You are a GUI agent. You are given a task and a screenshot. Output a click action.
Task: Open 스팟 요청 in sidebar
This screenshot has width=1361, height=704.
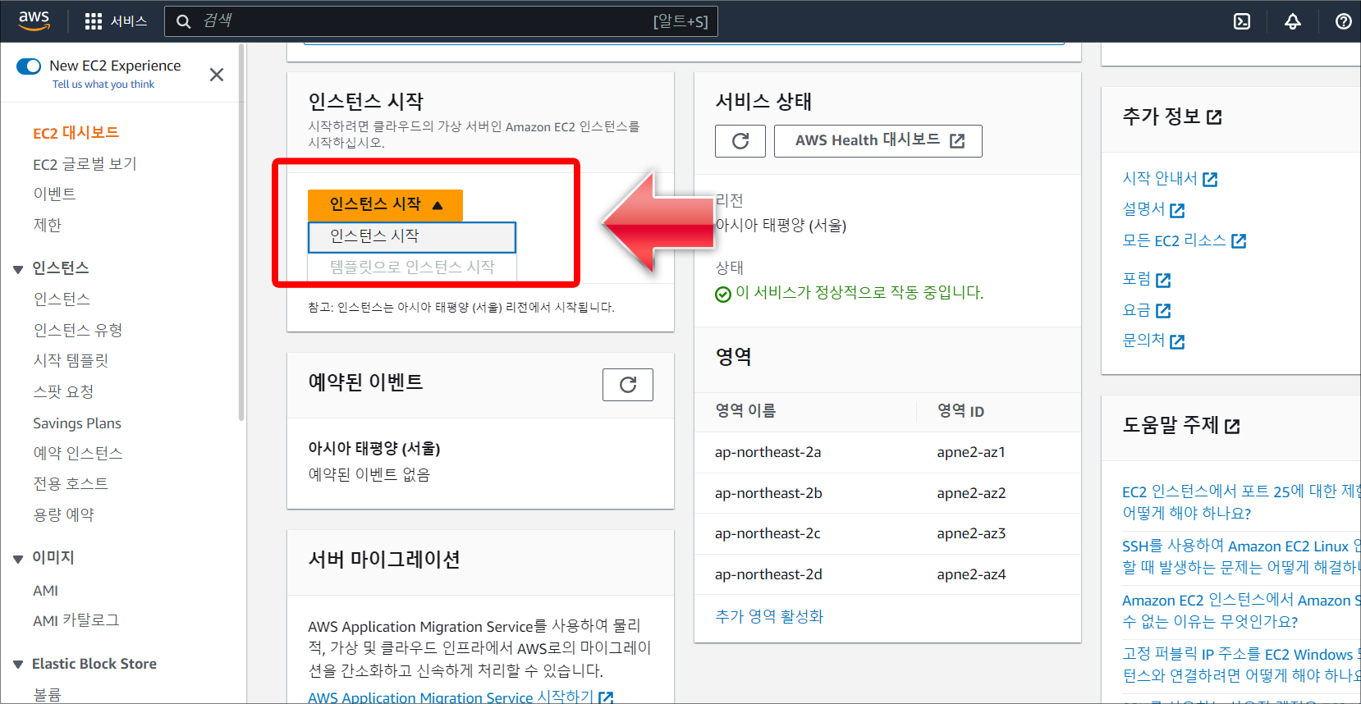[x=63, y=391]
